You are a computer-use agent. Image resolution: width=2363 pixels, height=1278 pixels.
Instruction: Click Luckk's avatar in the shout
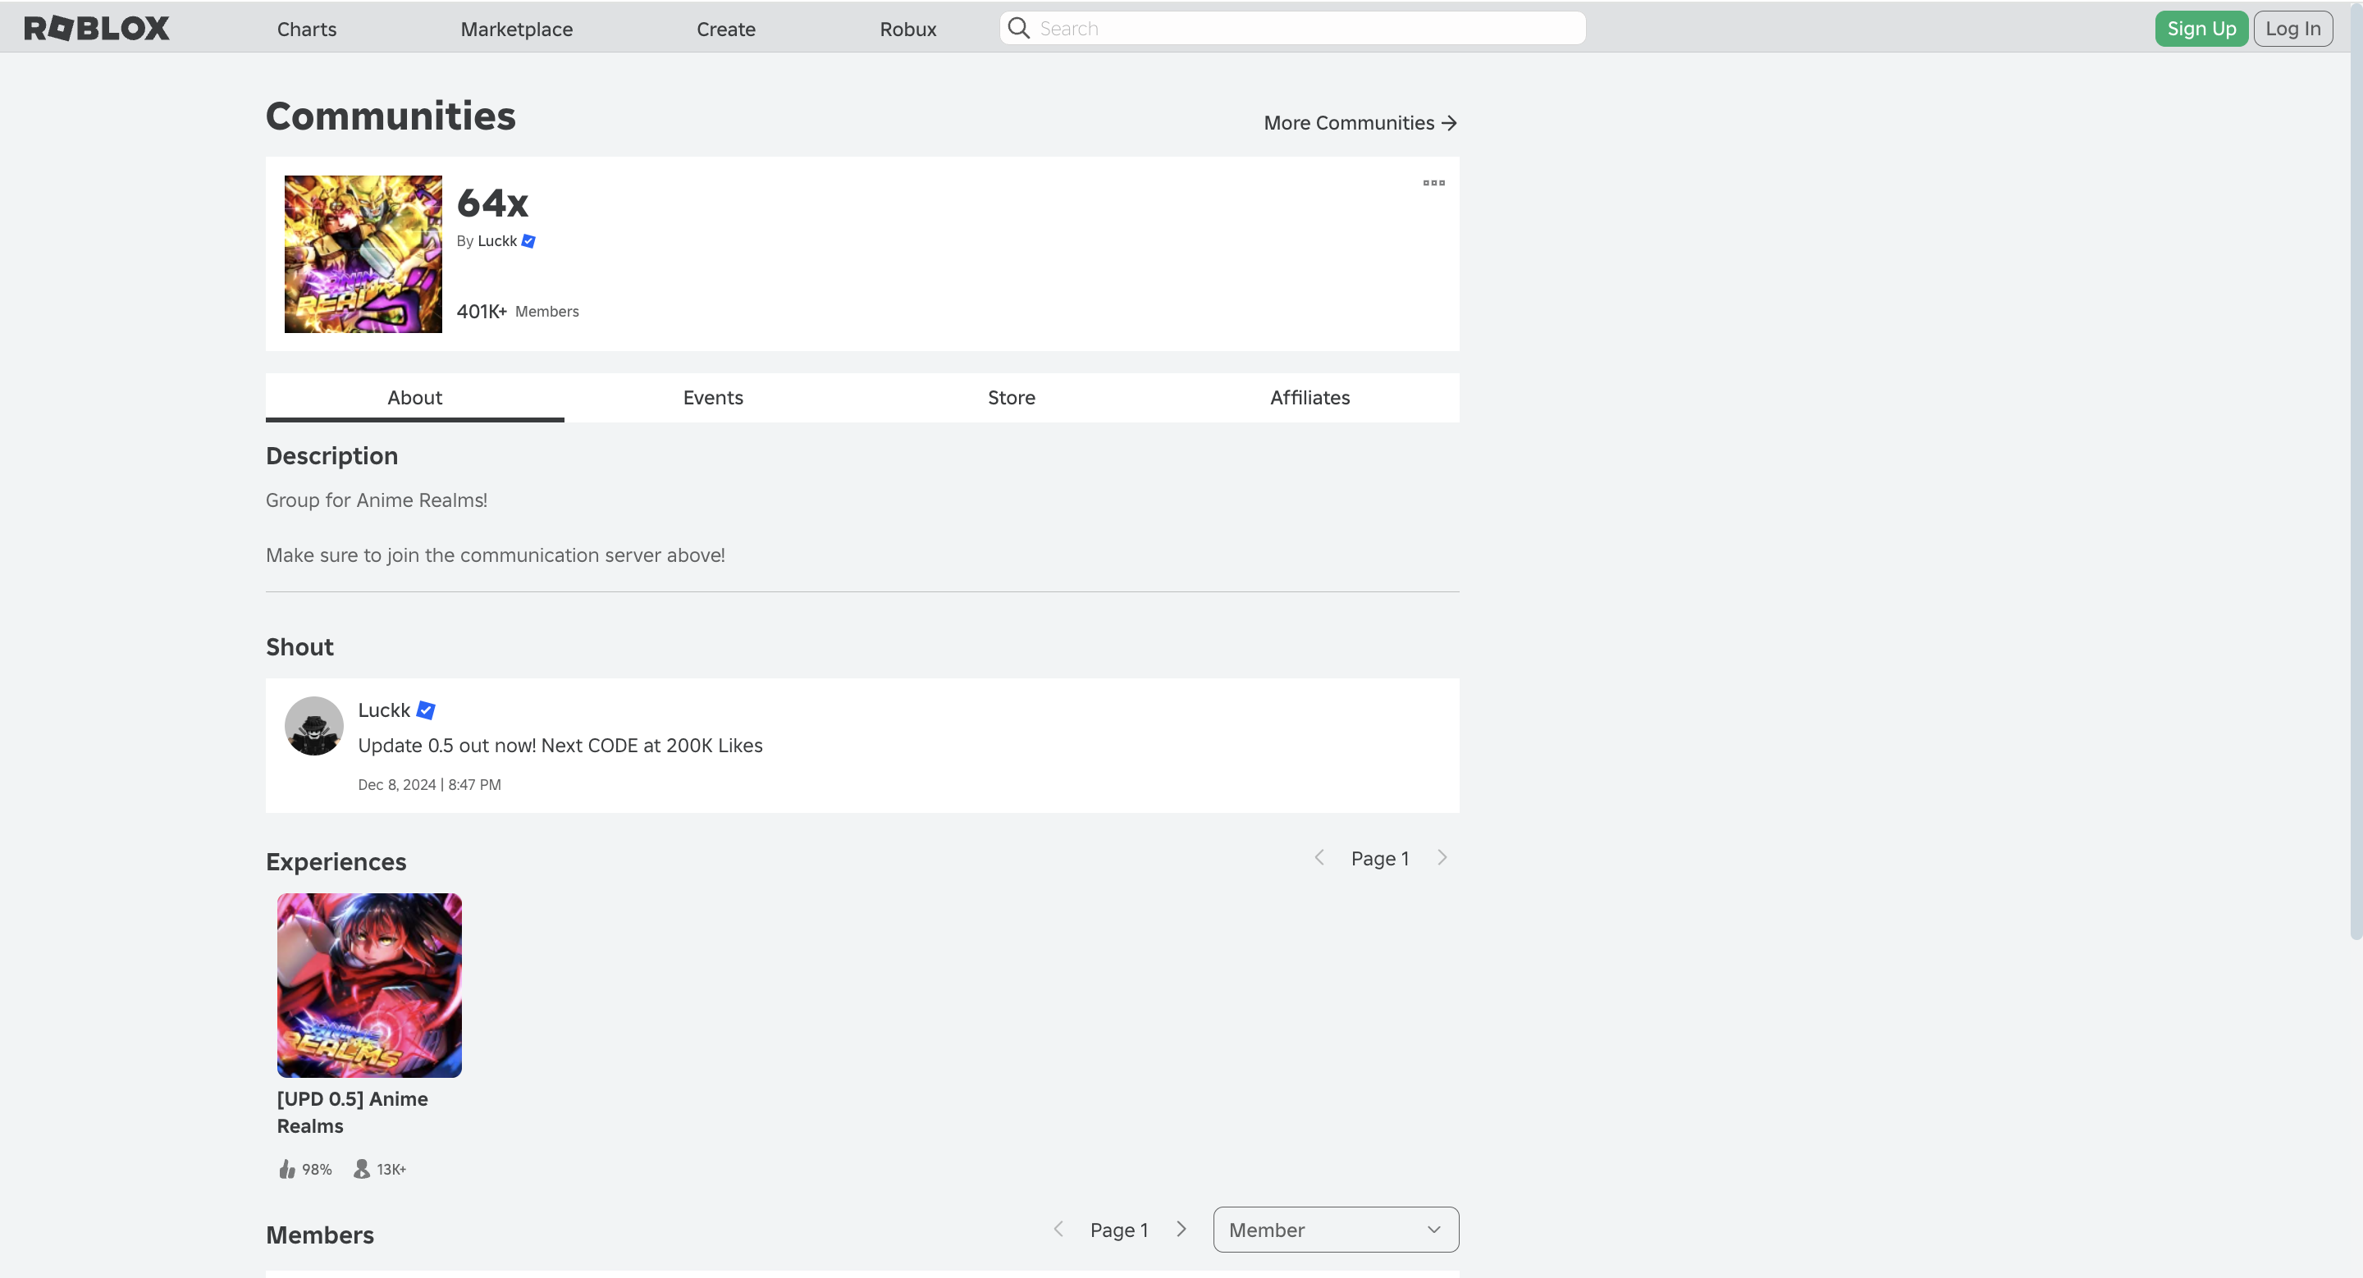point(313,726)
